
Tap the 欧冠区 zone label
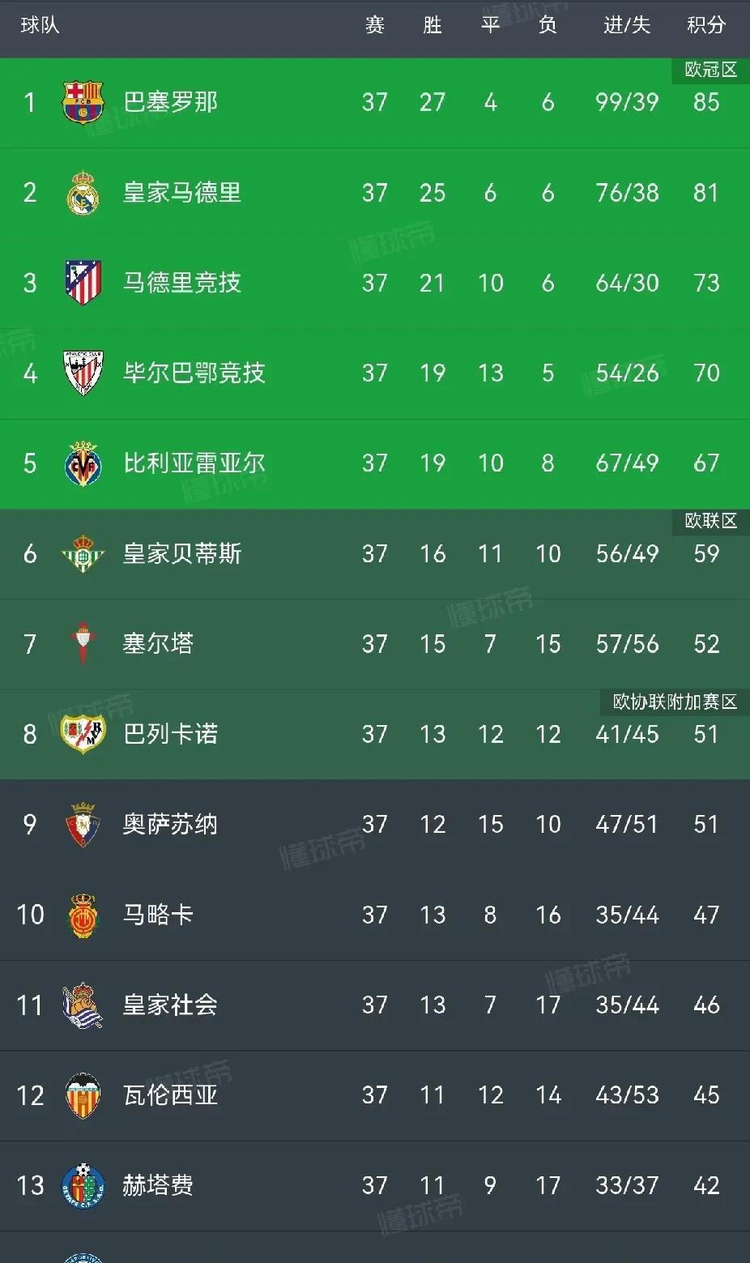[710, 70]
